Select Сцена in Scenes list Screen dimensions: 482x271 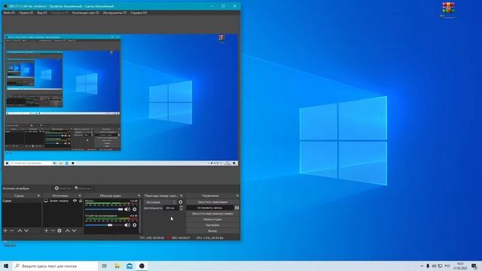click(22, 201)
